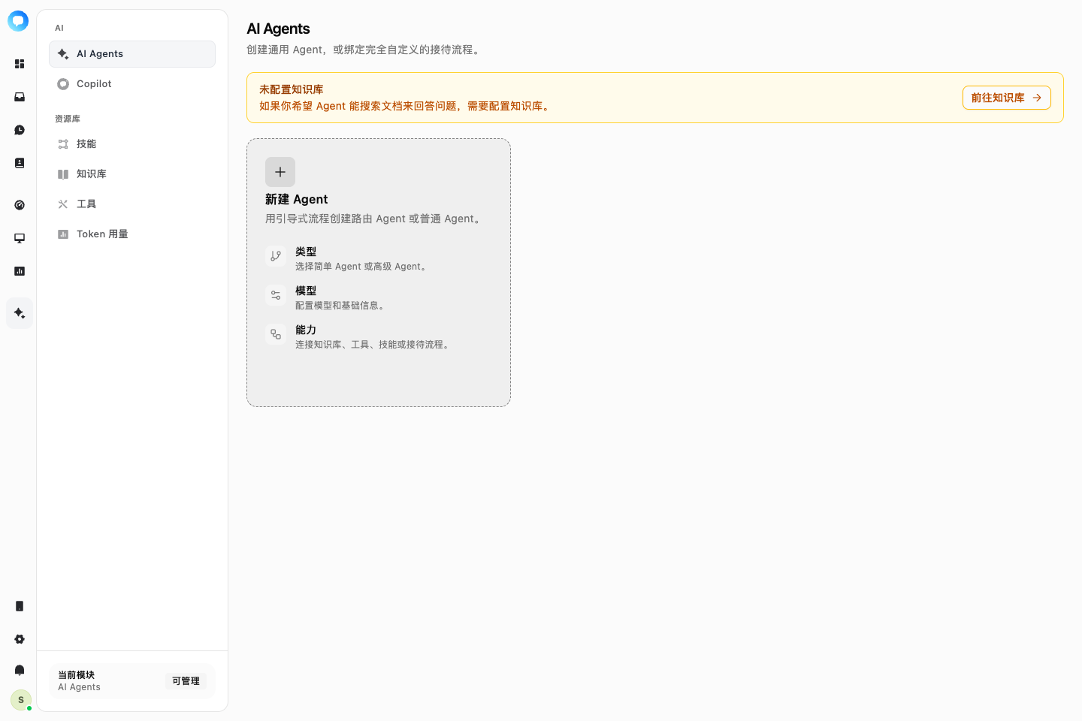Open 知识库 in the sidebar
This screenshot has width=1082, height=721.
click(x=132, y=174)
